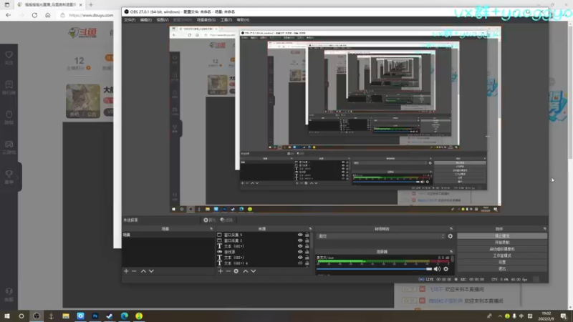Screen dimensions: 573x322
Task: Select the scene entry in Scenes list
Action: click(x=168, y=235)
